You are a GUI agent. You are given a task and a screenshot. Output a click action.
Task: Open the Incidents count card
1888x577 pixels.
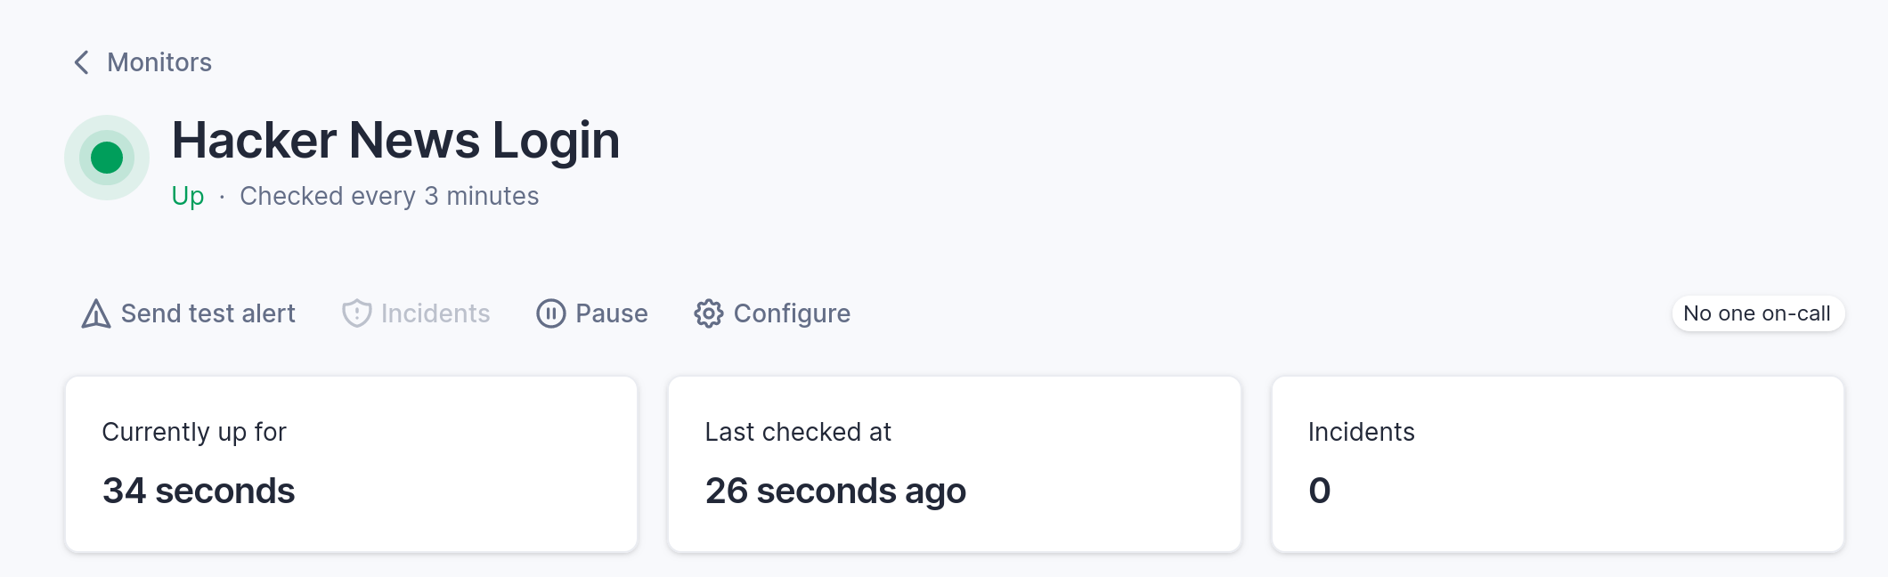click(x=1558, y=464)
